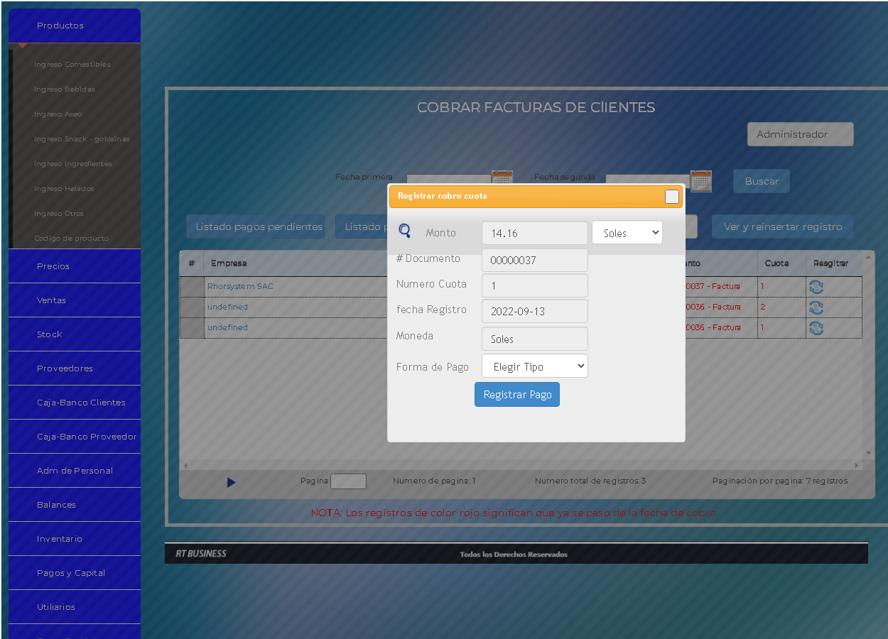Click register icon for cuota 2 row
The image size is (888, 639).
(816, 307)
